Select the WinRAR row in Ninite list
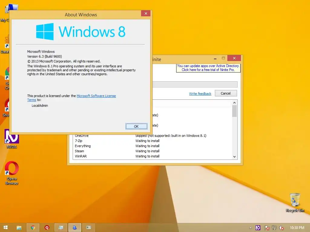The width and height of the screenshot is (310, 232). click(x=153, y=156)
